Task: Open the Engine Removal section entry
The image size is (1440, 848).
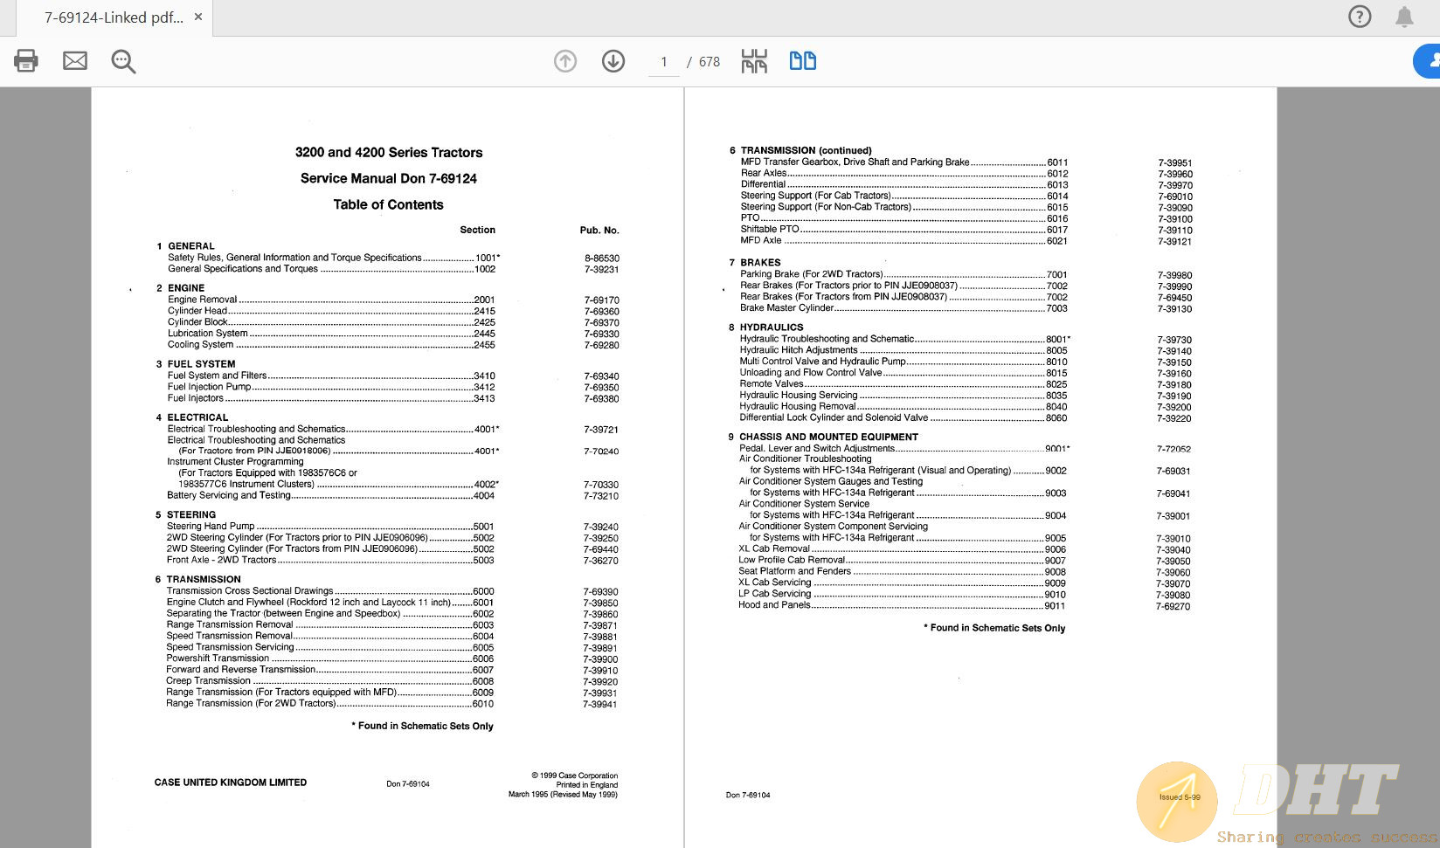Action: [x=203, y=300]
